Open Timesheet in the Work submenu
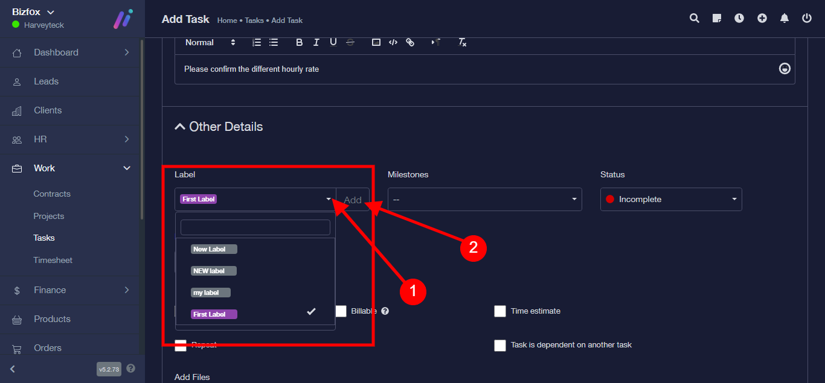Image resolution: width=825 pixels, height=383 pixels. 53,260
